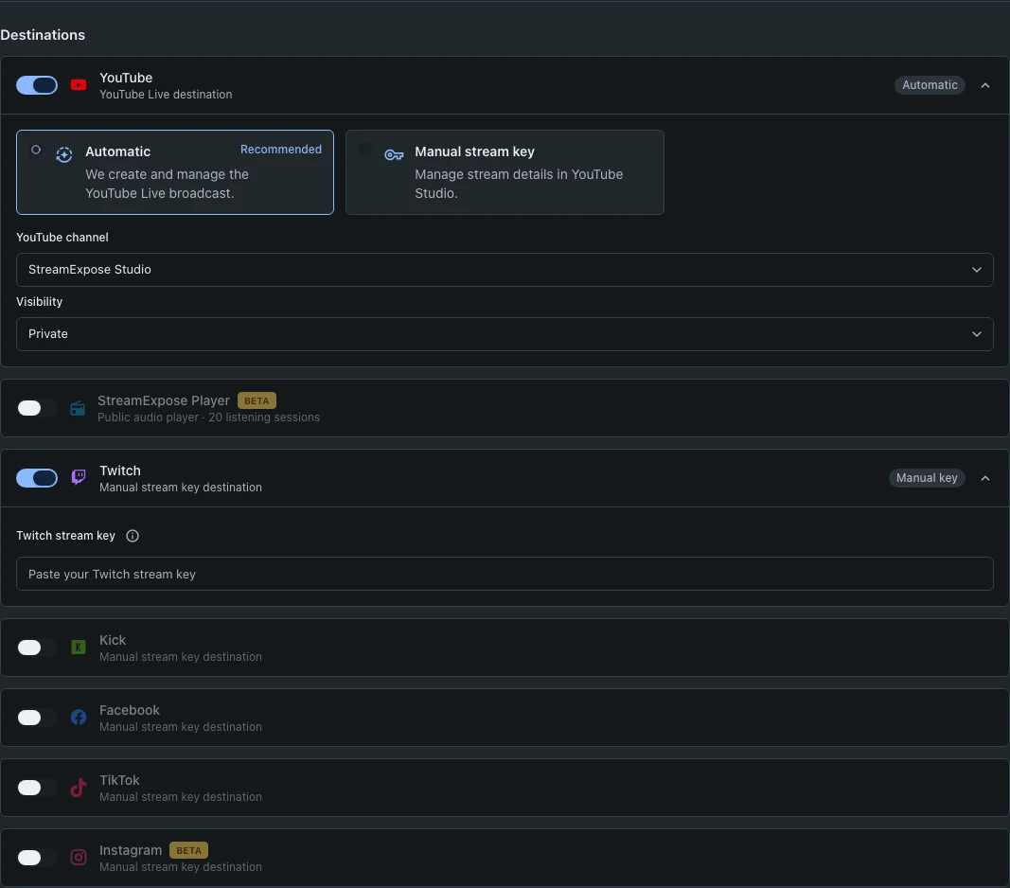The image size is (1010, 888).
Task: Choose the Manual stream key option
Action: point(505,172)
